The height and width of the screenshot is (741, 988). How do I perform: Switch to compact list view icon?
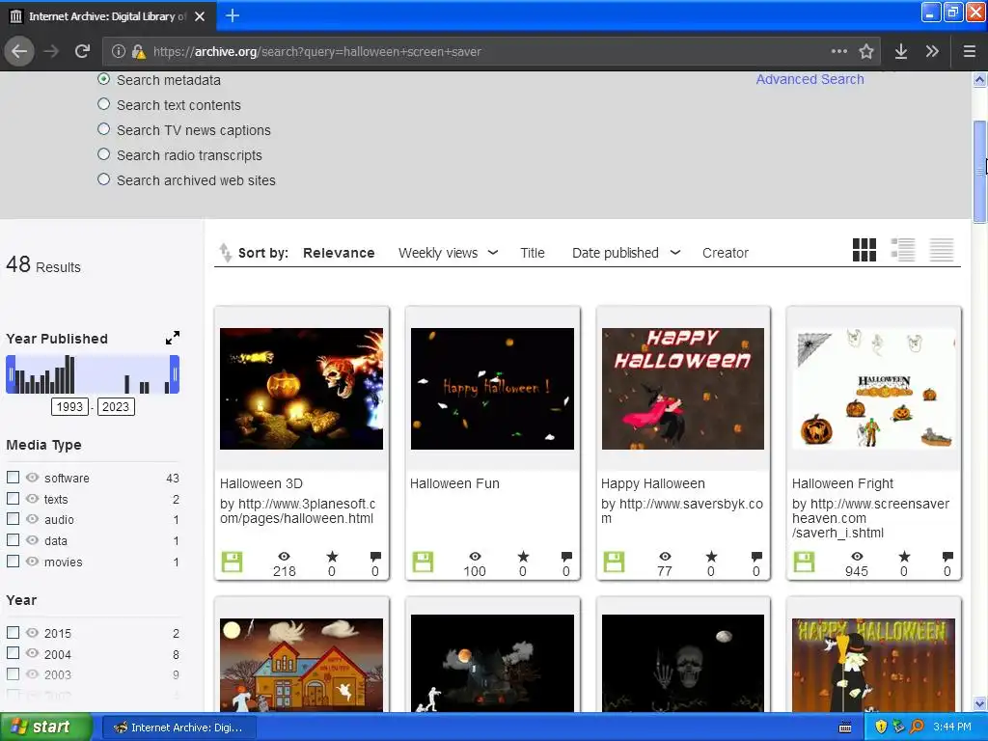(942, 250)
